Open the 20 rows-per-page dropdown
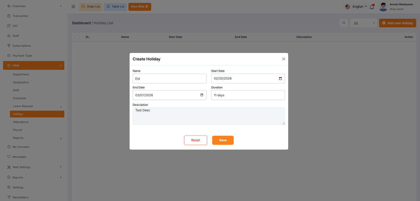The width and height of the screenshot is (420, 201). [x=364, y=23]
